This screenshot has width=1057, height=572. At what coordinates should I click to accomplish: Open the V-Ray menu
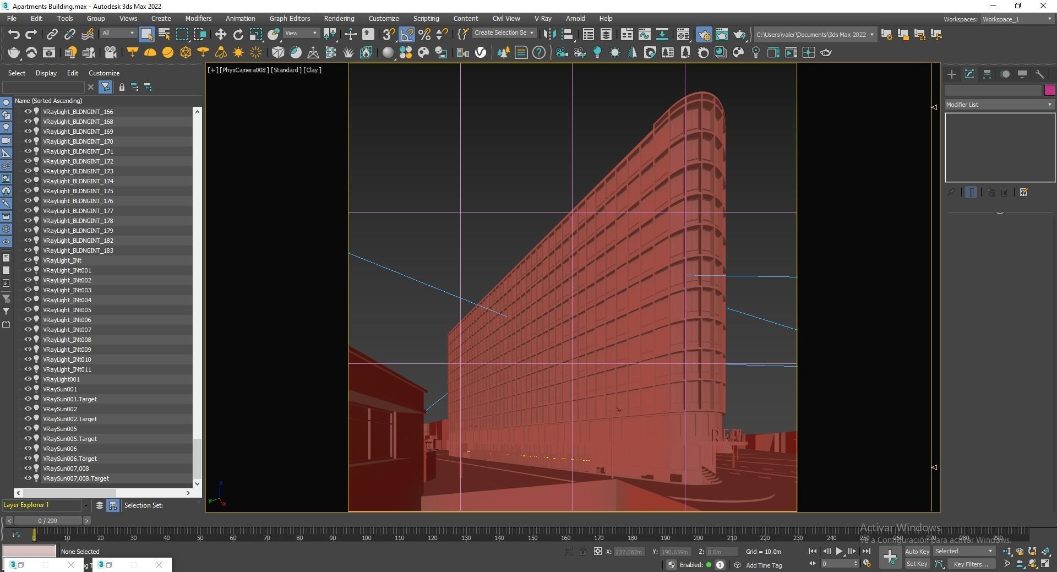pos(543,18)
